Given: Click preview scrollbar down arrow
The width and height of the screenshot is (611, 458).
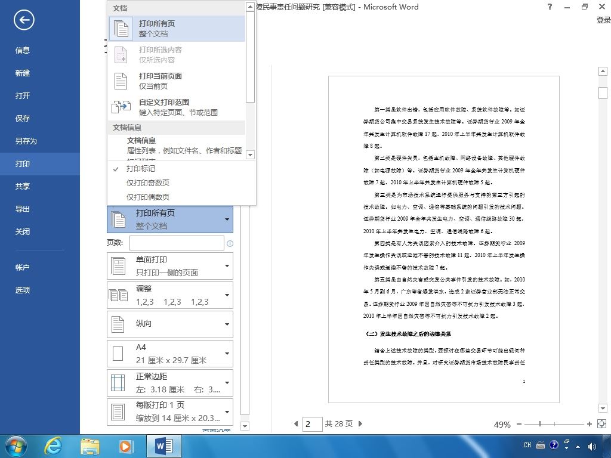Looking at the screenshot, I should coord(603,408).
